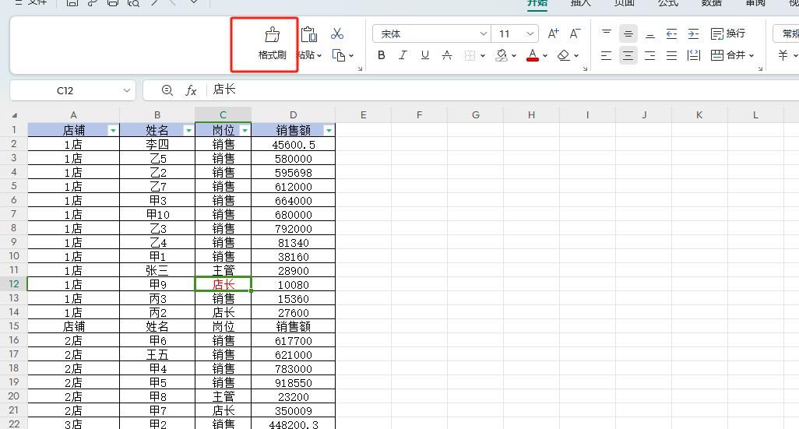
Task: Select column header E
Action: click(364, 115)
